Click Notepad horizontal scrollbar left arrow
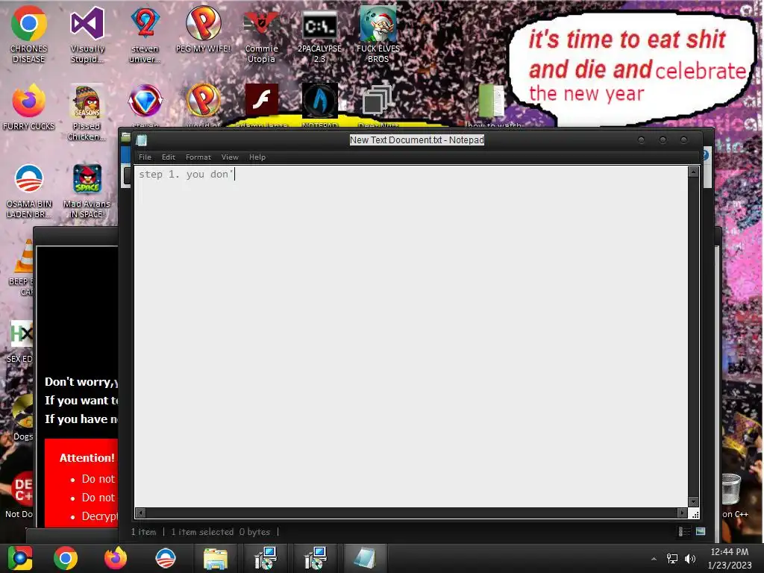 141,513
